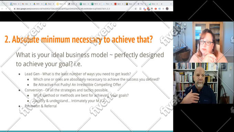The image size is (234, 132).
Task: Reload the Google Slides page
Action: coord(10,9)
